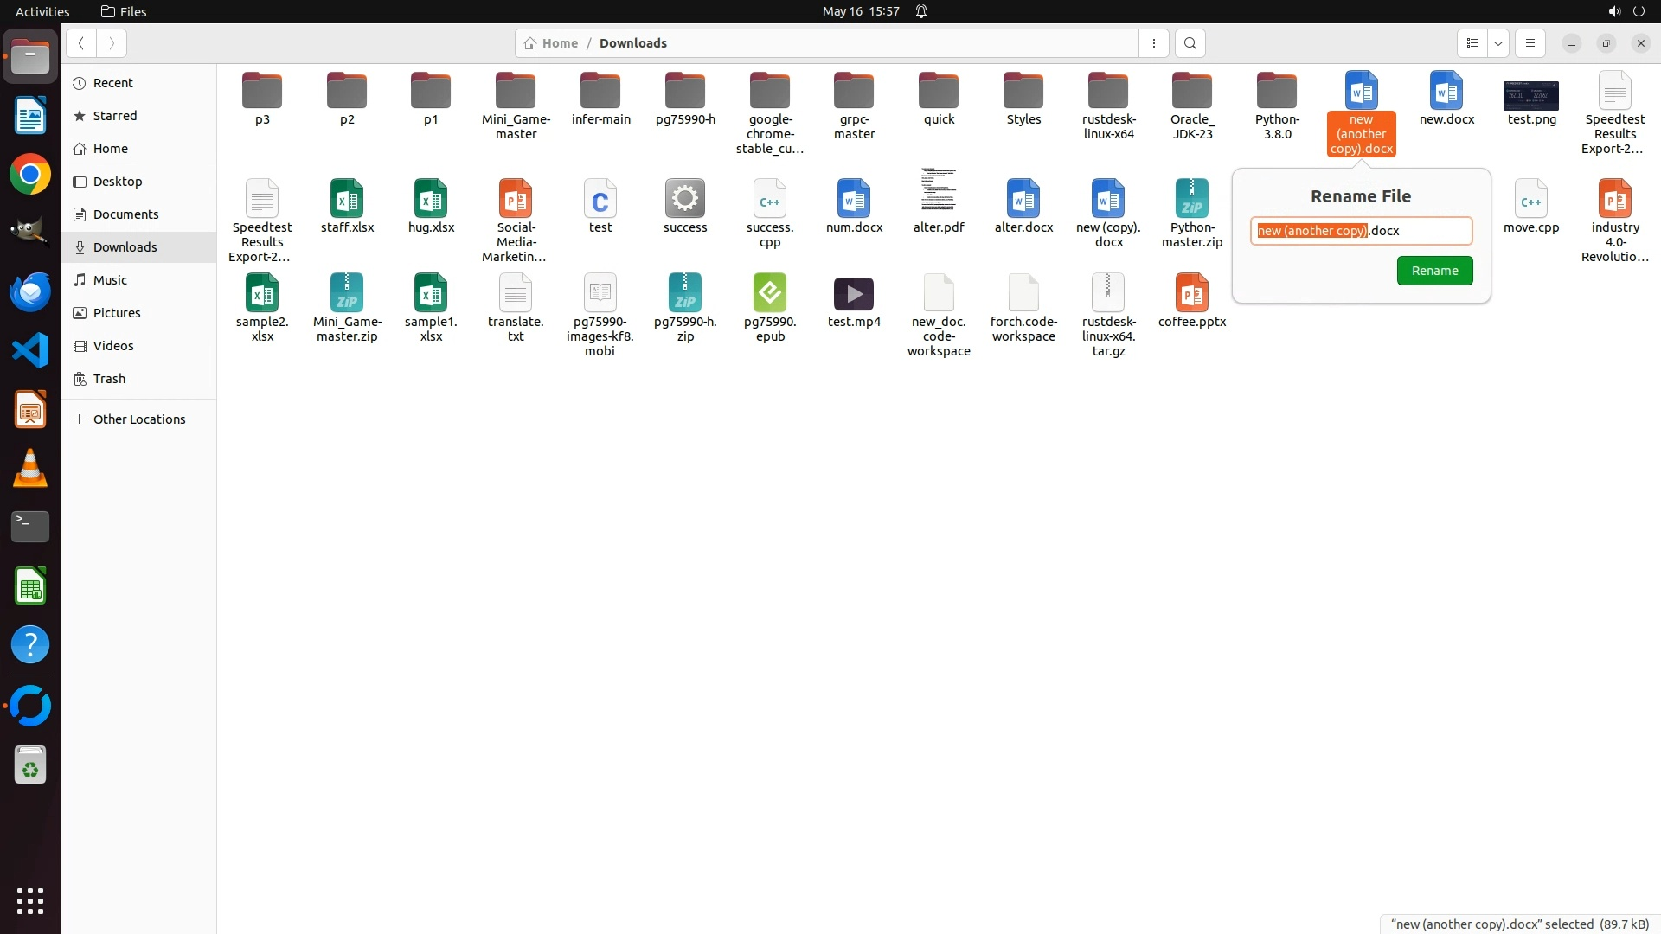Viewport: 1661px width, 934px height.
Task: Open Other Locations in sidebar
Action: (x=138, y=419)
